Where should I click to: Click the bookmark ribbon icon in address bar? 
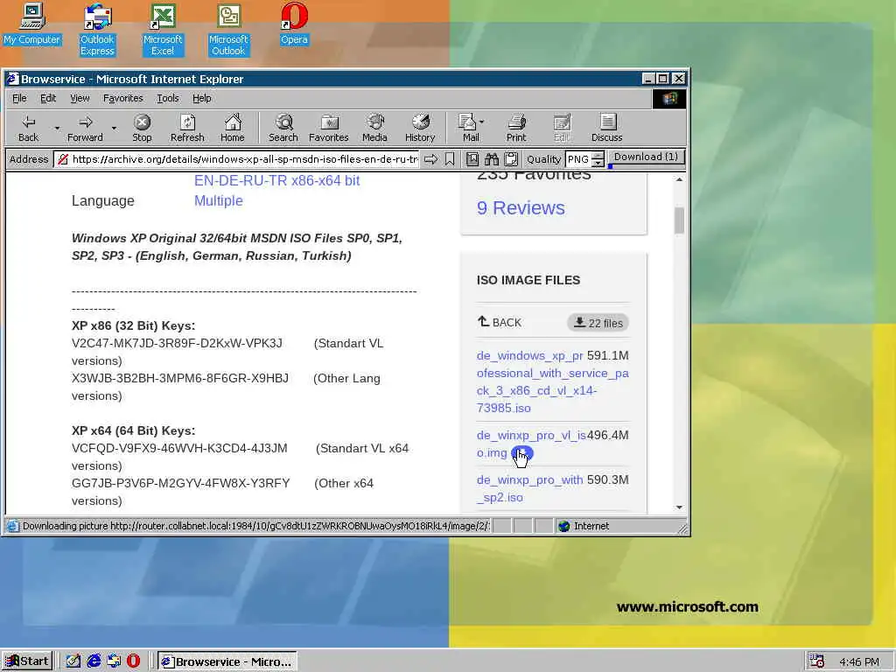450,159
